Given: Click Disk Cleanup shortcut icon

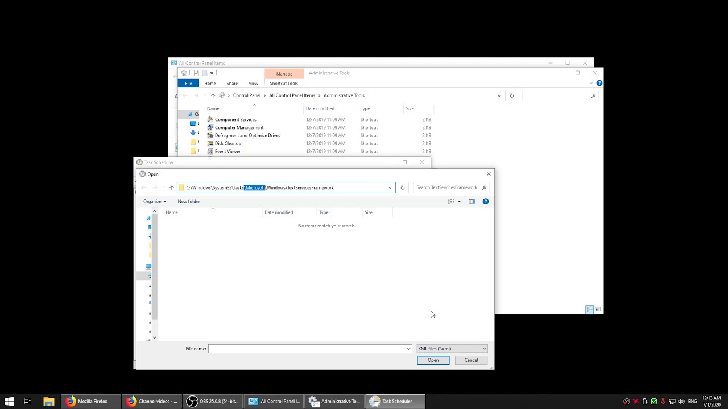Looking at the screenshot, I should (210, 143).
